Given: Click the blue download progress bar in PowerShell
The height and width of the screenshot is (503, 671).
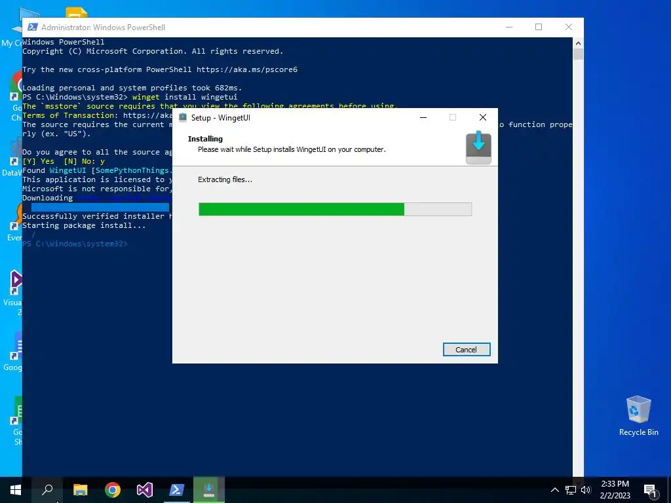Looking at the screenshot, I should 100,207.
